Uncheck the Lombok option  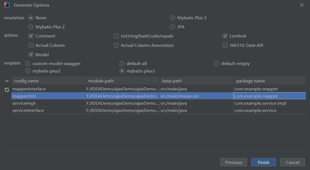click(225, 36)
